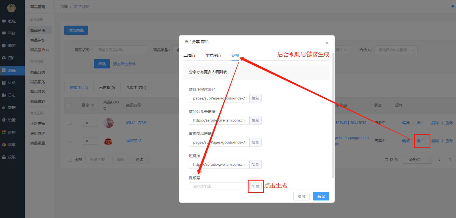Click the 福袋商品 product logo thumbnail

[108, 141]
